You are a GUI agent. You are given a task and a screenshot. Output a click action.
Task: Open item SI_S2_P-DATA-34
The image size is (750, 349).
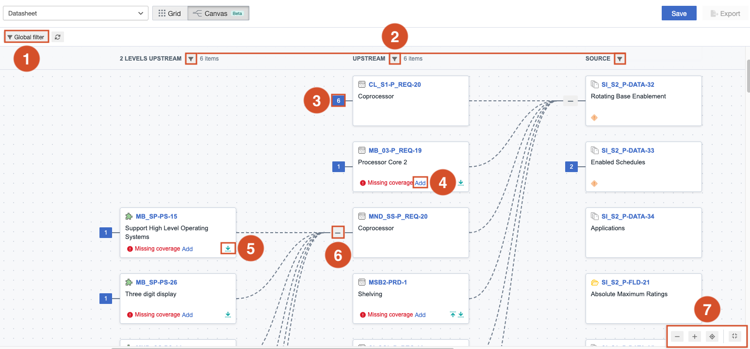(x=628, y=216)
